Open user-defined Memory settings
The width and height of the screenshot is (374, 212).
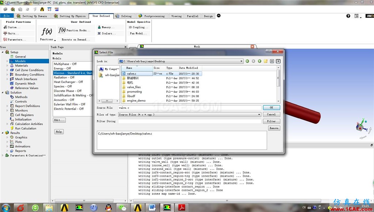click(x=106, y=27)
